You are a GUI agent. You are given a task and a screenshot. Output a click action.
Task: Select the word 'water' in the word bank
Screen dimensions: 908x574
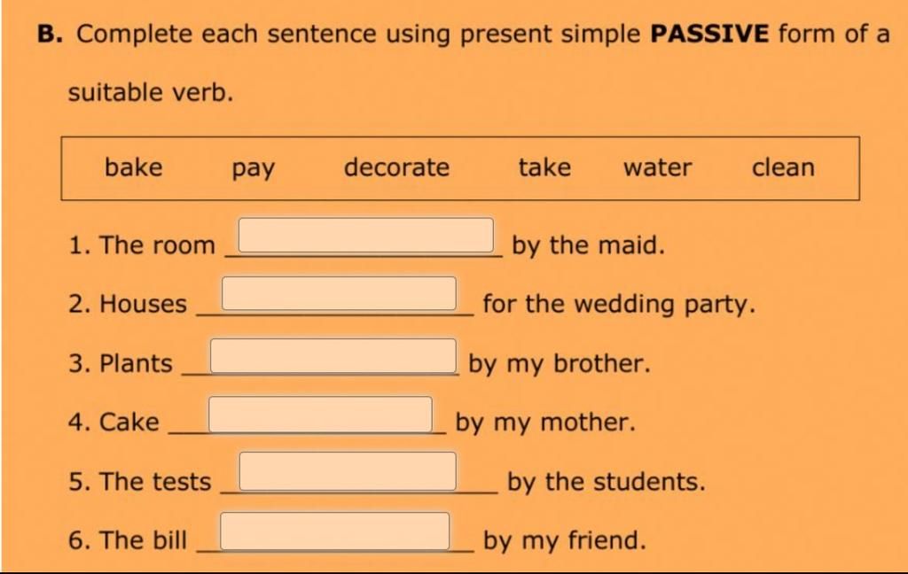[x=657, y=167]
